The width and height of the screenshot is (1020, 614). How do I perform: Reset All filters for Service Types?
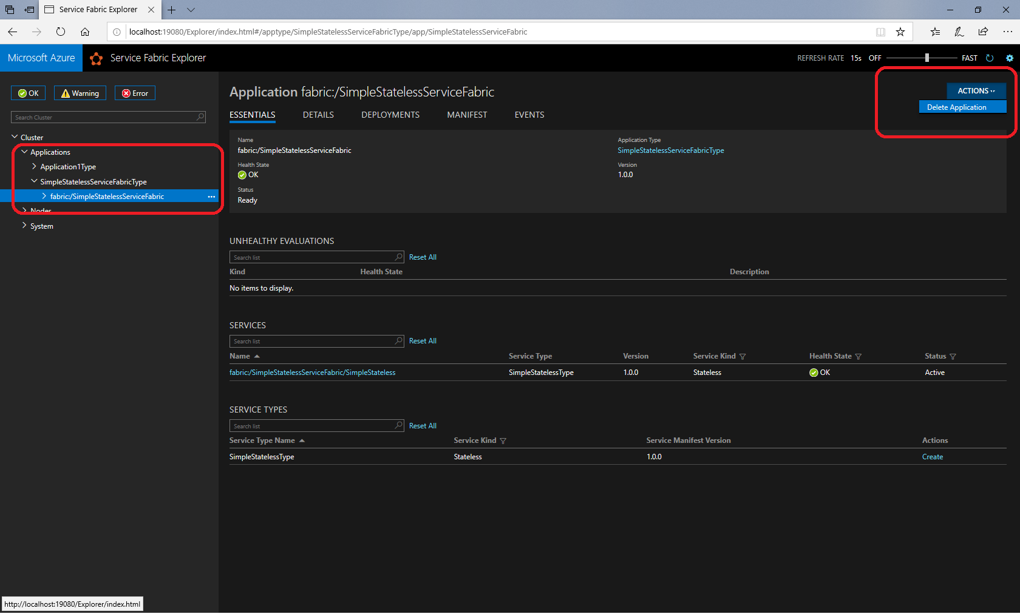click(423, 426)
